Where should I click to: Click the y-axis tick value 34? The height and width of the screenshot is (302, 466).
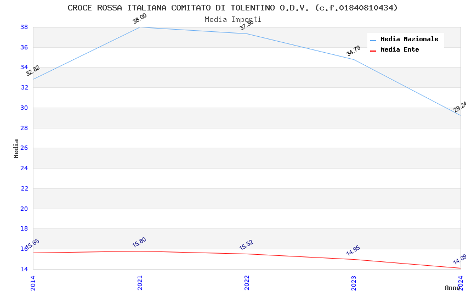pyautogui.click(x=24, y=67)
